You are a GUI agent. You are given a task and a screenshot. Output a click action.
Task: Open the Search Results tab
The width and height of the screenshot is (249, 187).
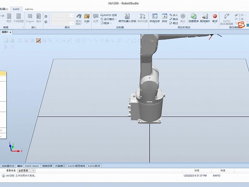47,166
